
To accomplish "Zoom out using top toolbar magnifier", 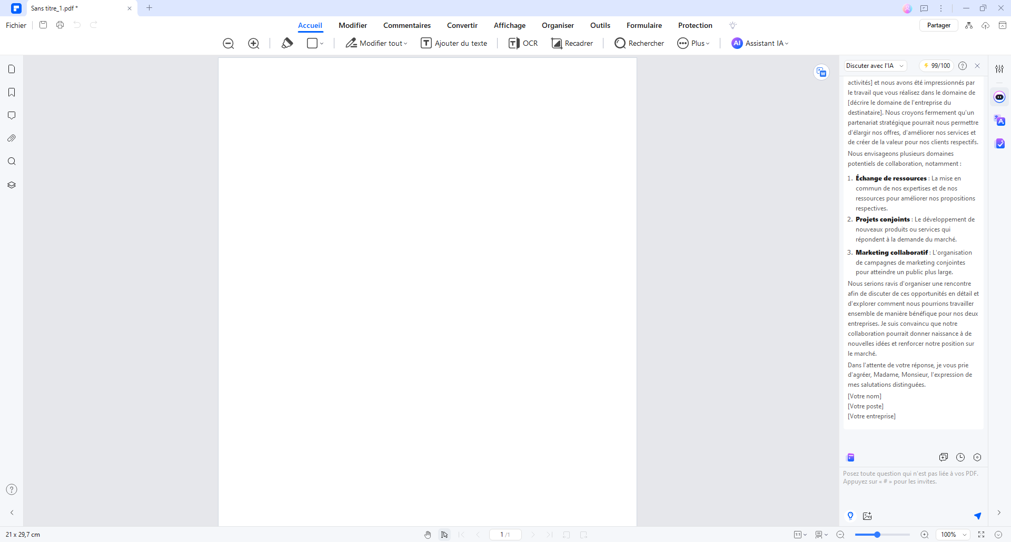I will point(228,43).
